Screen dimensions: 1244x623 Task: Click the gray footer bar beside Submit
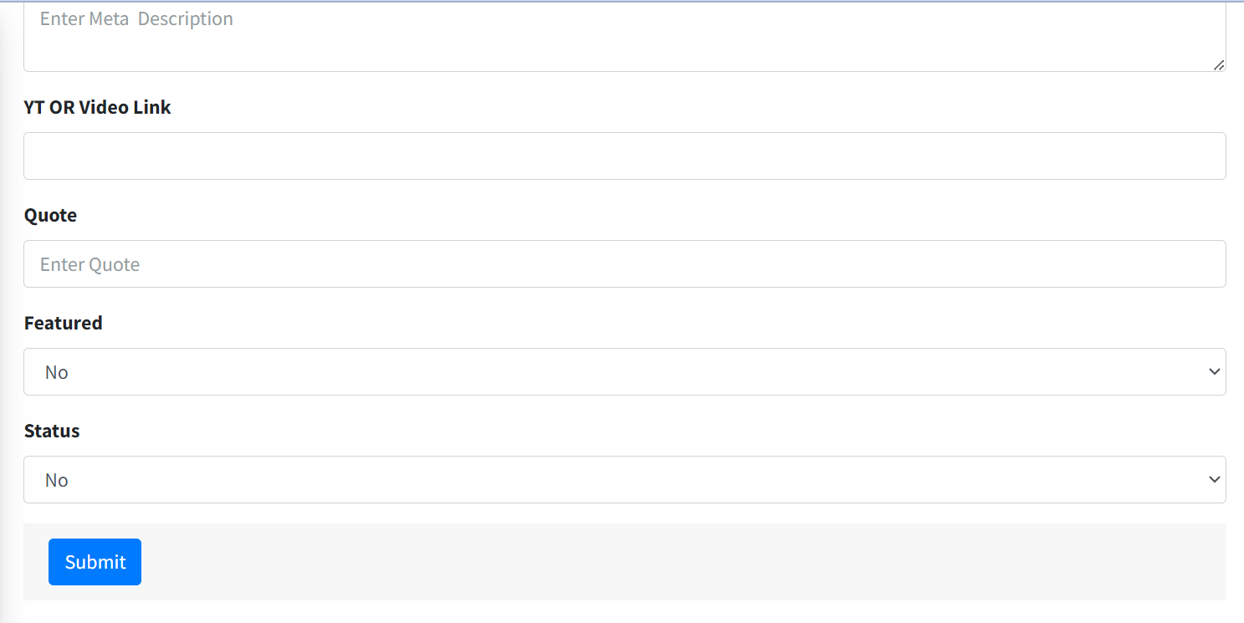pyautogui.click(x=669, y=562)
